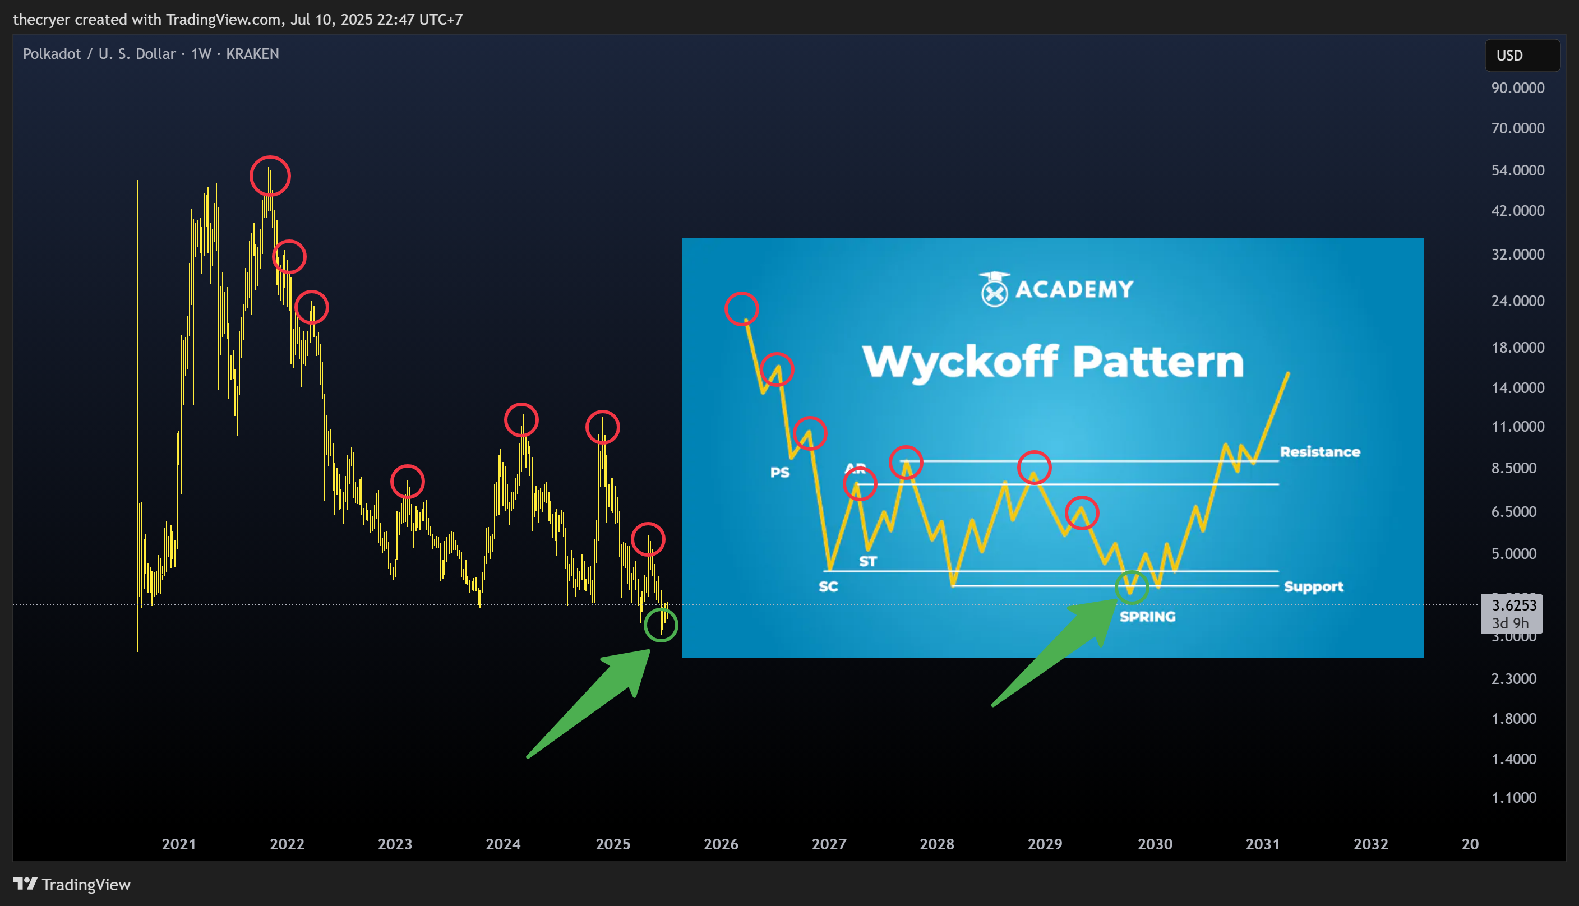Open the USD currency selector
This screenshot has width=1579, height=906.
pyautogui.click(x=1522, y=56)
